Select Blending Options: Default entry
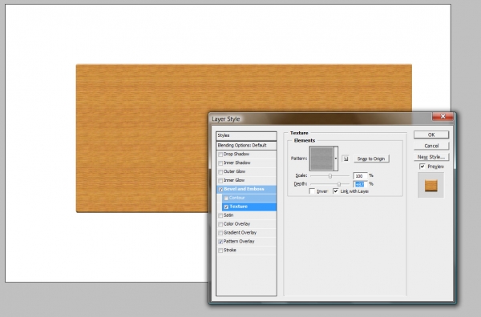Image resolution: width=481 pixels, height=317 pixels. tap(246, 146)
